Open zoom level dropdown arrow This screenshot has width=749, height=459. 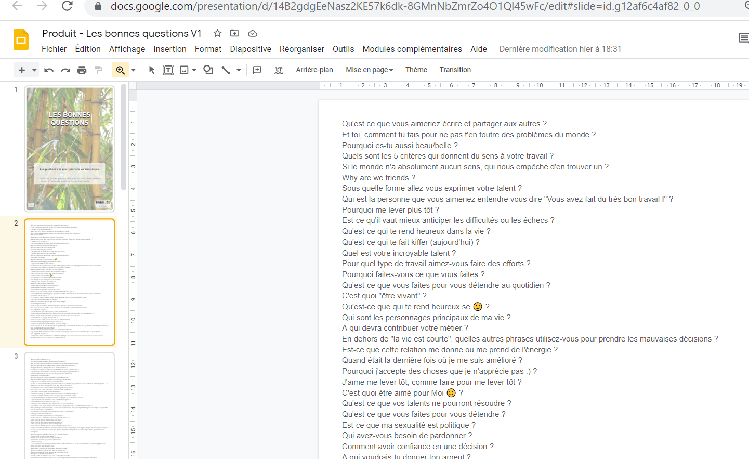133,70
